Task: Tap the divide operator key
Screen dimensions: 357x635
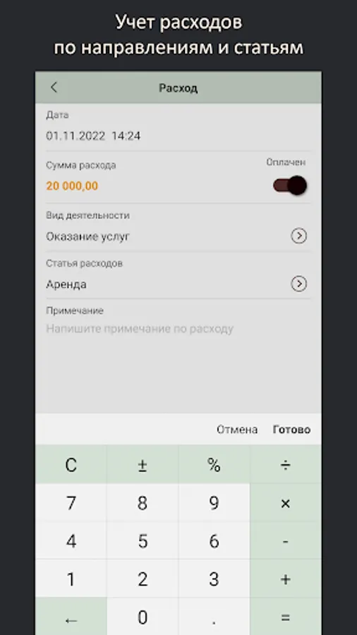Action: 285,466
